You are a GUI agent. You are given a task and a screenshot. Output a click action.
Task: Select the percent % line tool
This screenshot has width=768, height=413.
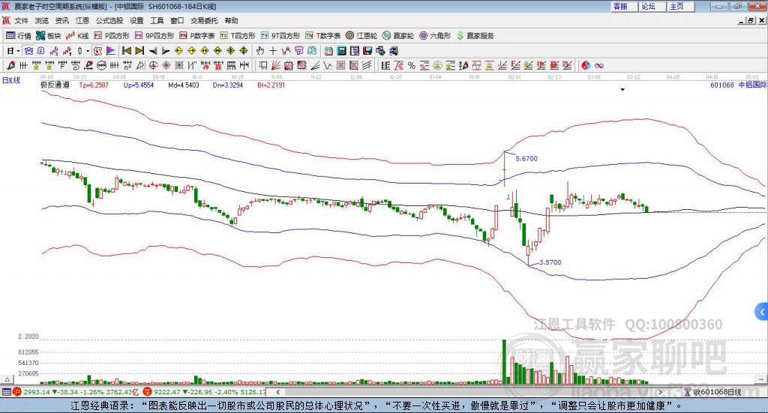coord(412,65)
